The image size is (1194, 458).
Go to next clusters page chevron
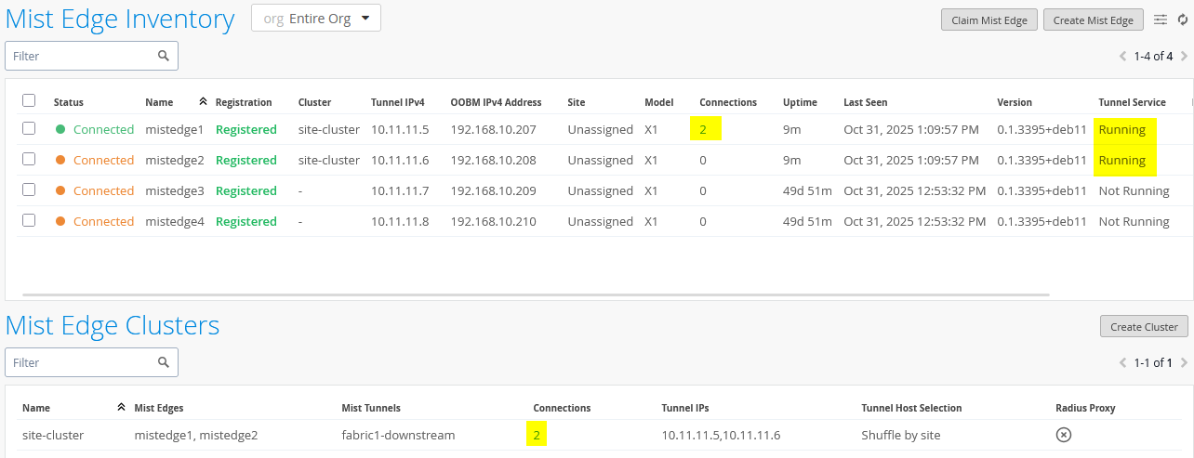[x=1184, y=363]
